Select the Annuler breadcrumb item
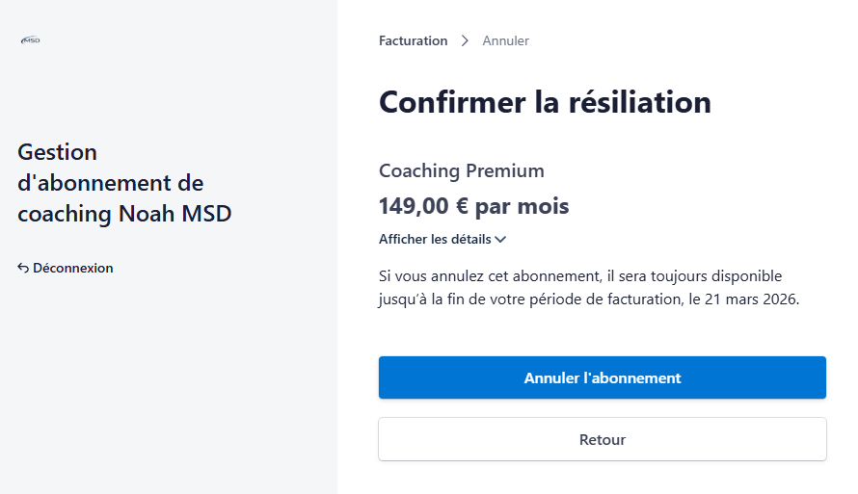Image resolution: width=858 pixels, height=494 pixels. click(x=505, y=40)
